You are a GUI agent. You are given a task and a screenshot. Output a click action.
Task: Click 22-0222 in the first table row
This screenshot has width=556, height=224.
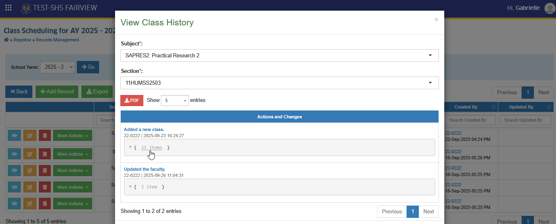(454, 133)
